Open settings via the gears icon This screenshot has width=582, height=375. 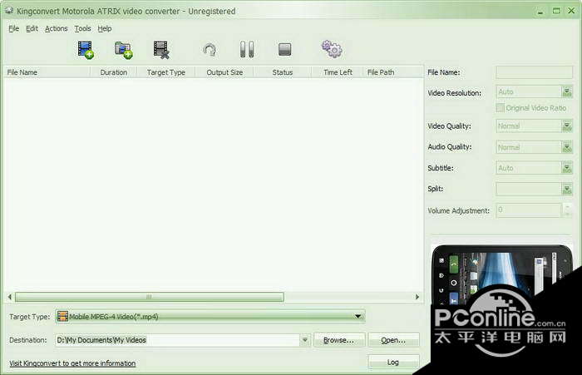(x=332, y=49)
